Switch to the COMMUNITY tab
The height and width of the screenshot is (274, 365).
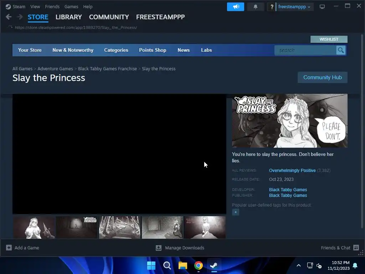(109, 17)
